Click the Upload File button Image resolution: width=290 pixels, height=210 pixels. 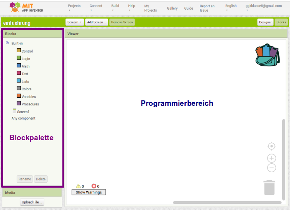[32, 202]
